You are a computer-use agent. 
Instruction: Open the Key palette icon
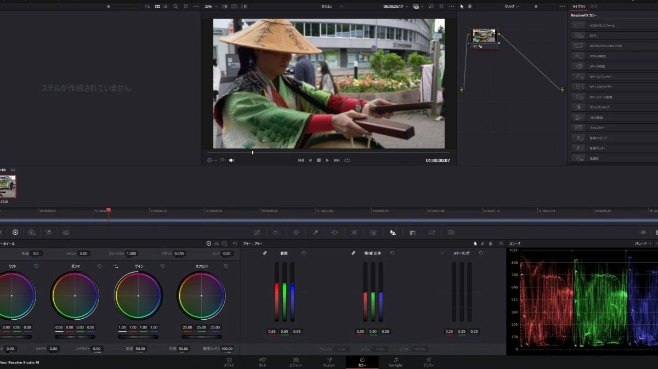[x=412, y=232]
